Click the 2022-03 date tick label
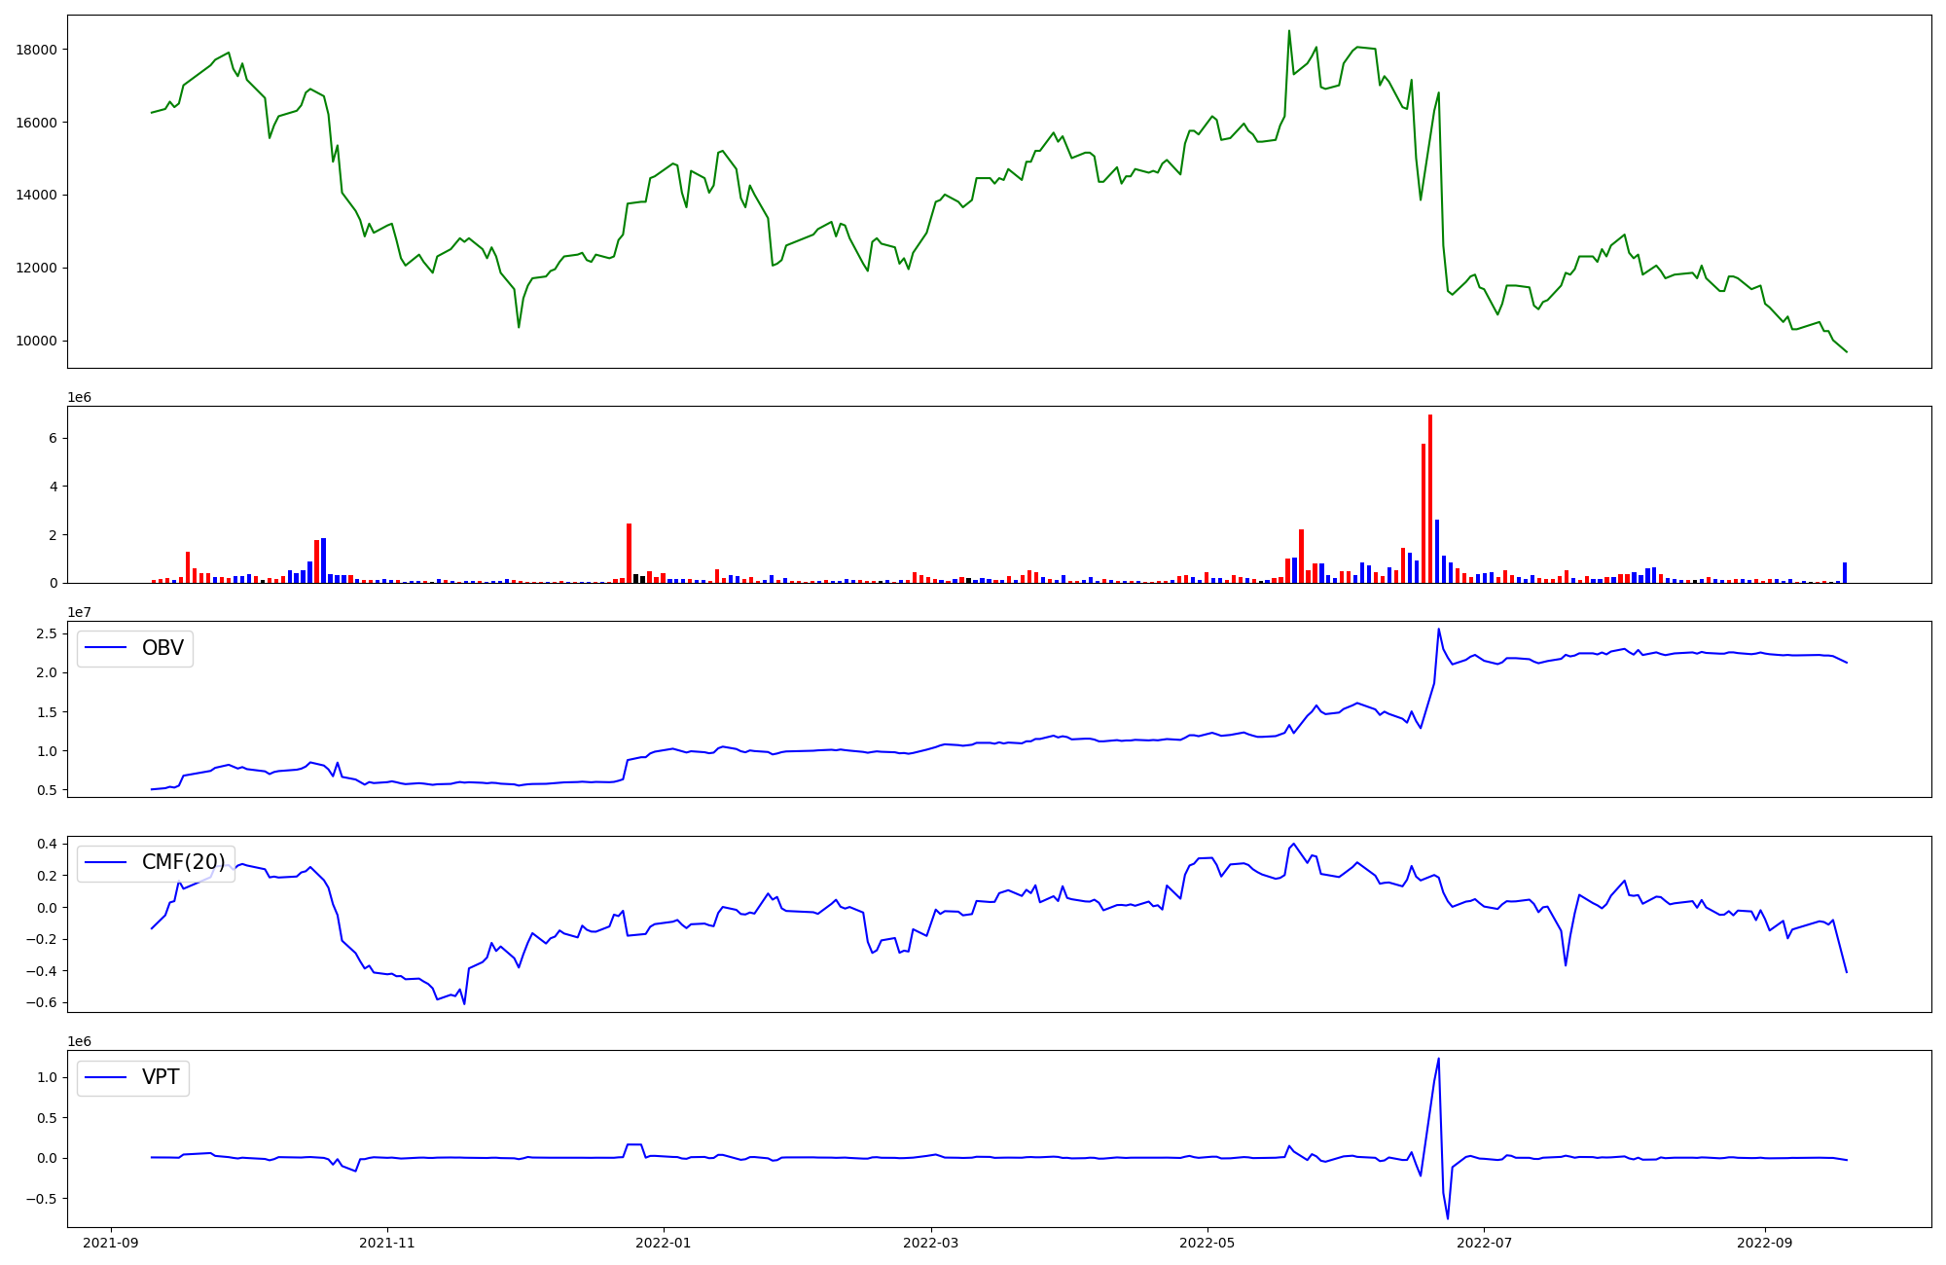 931,1242
